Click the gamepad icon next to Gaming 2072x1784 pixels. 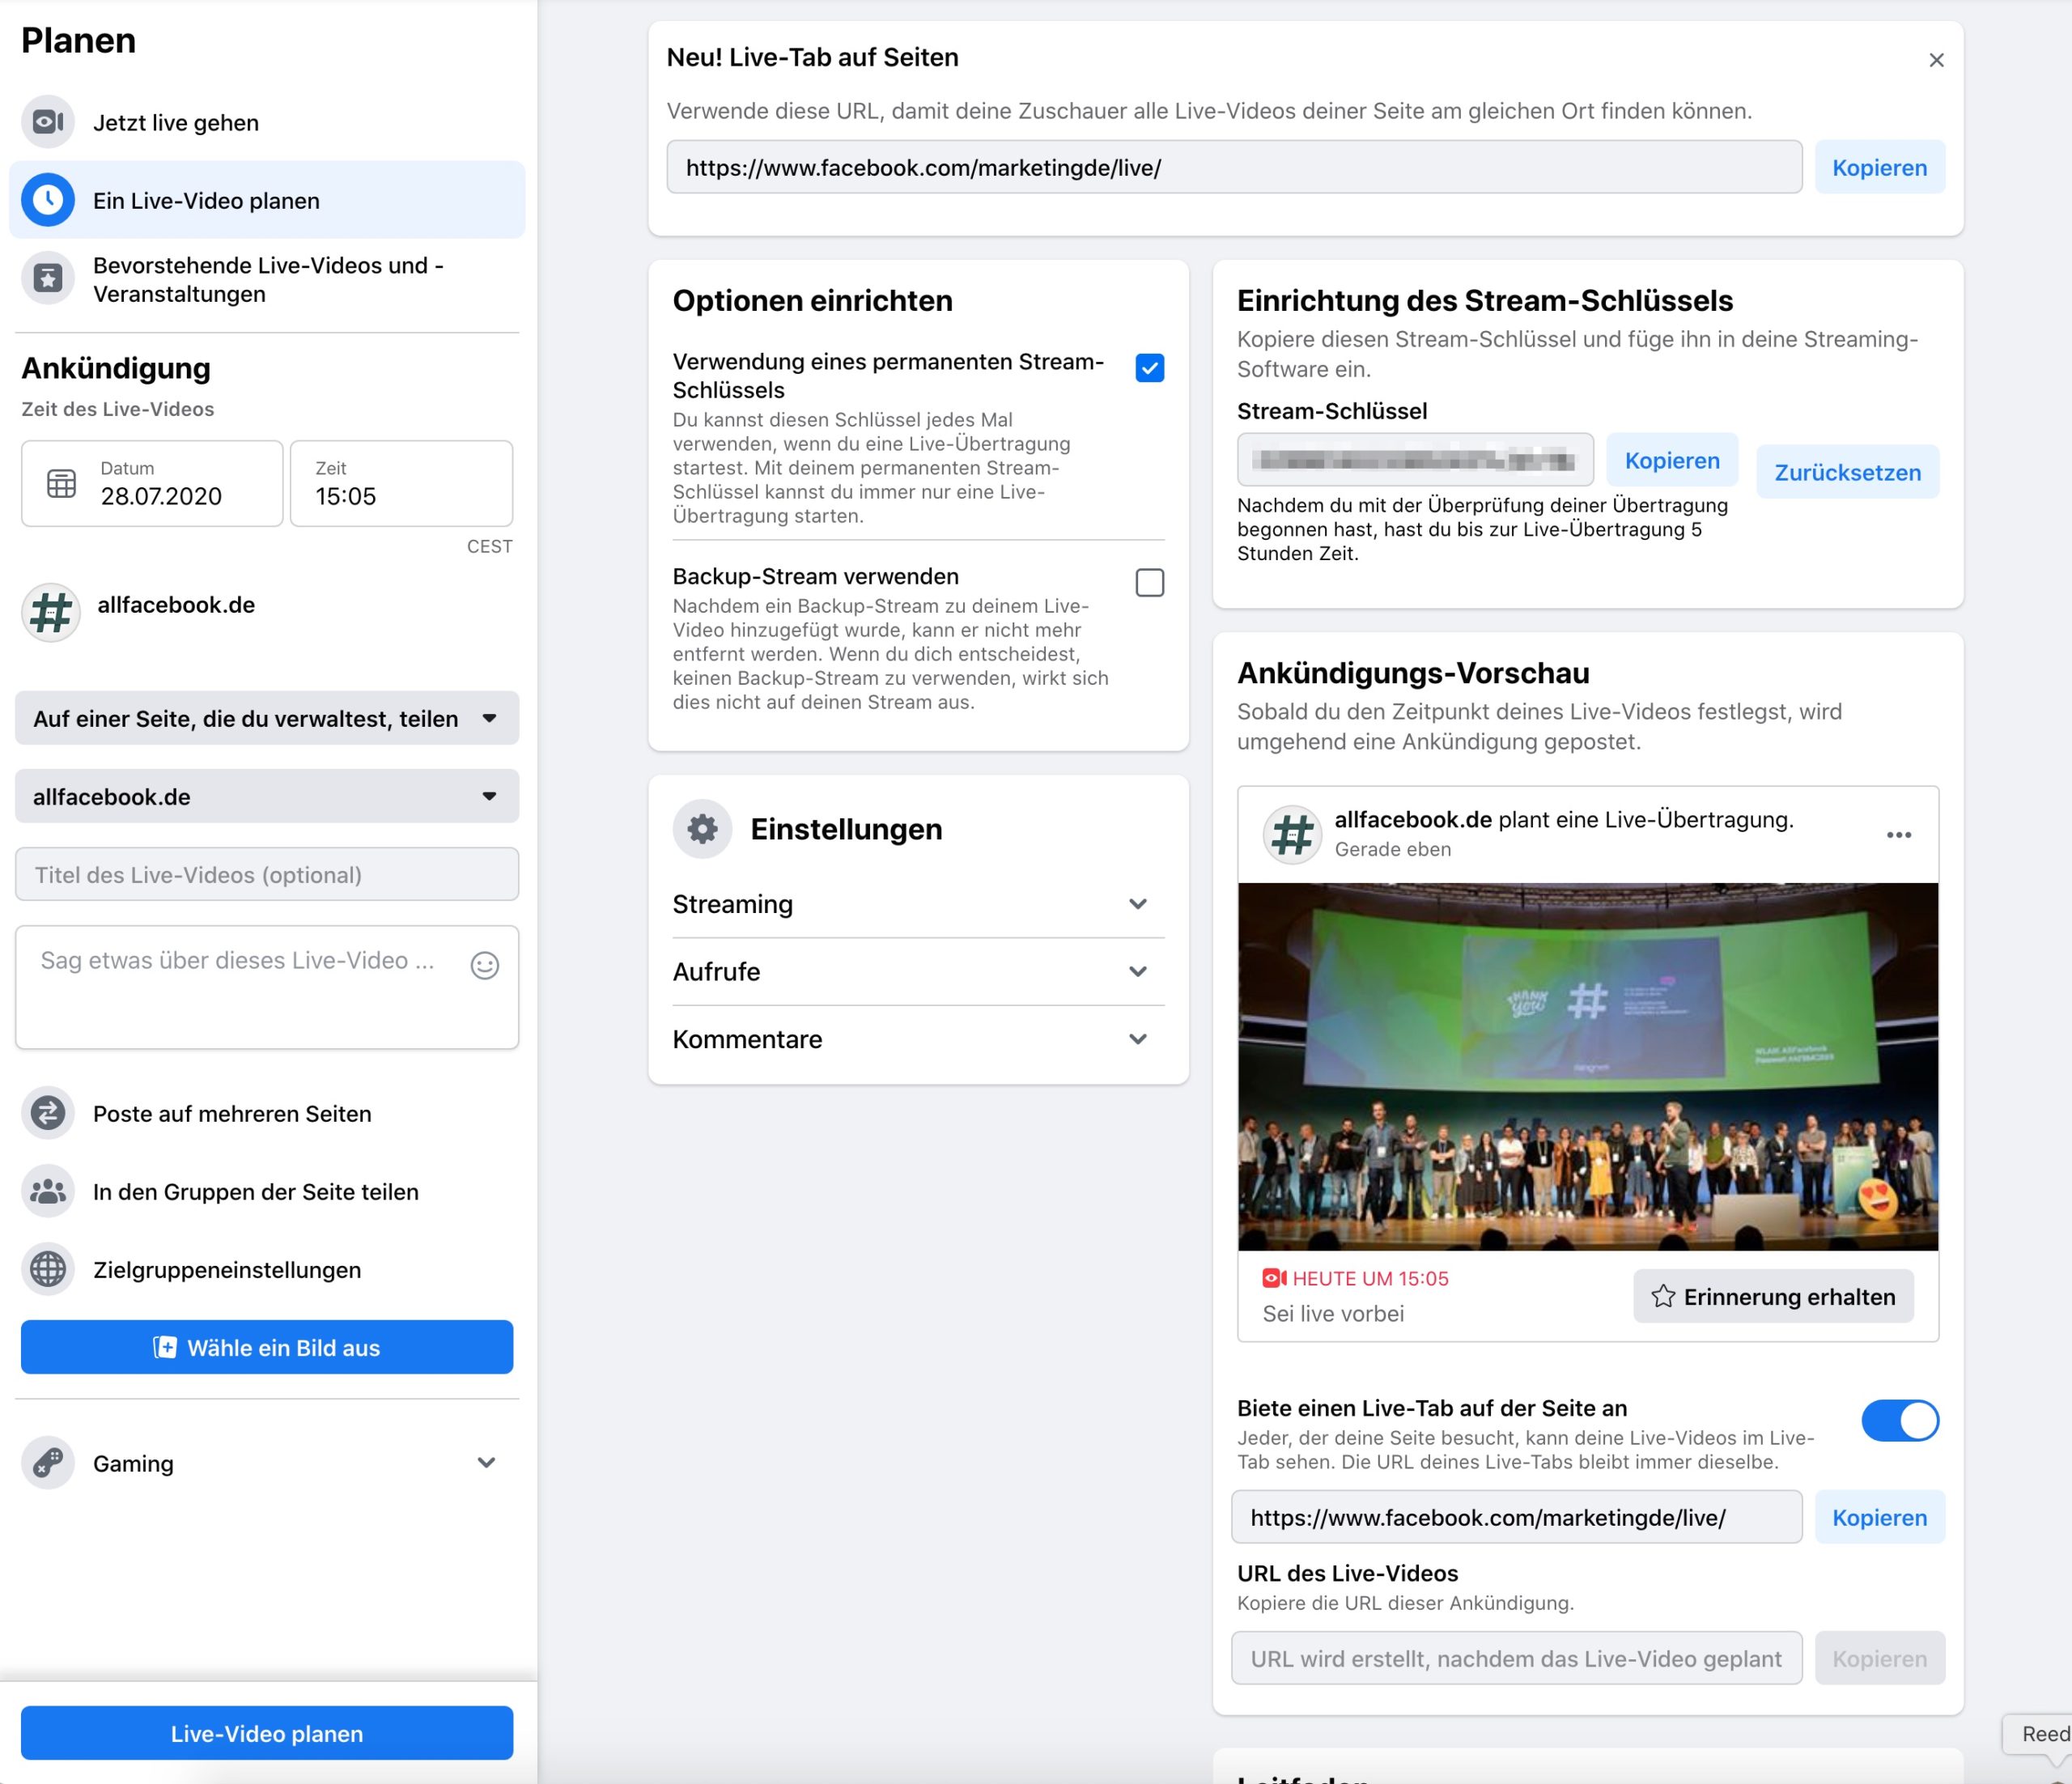coord(48,1463)
